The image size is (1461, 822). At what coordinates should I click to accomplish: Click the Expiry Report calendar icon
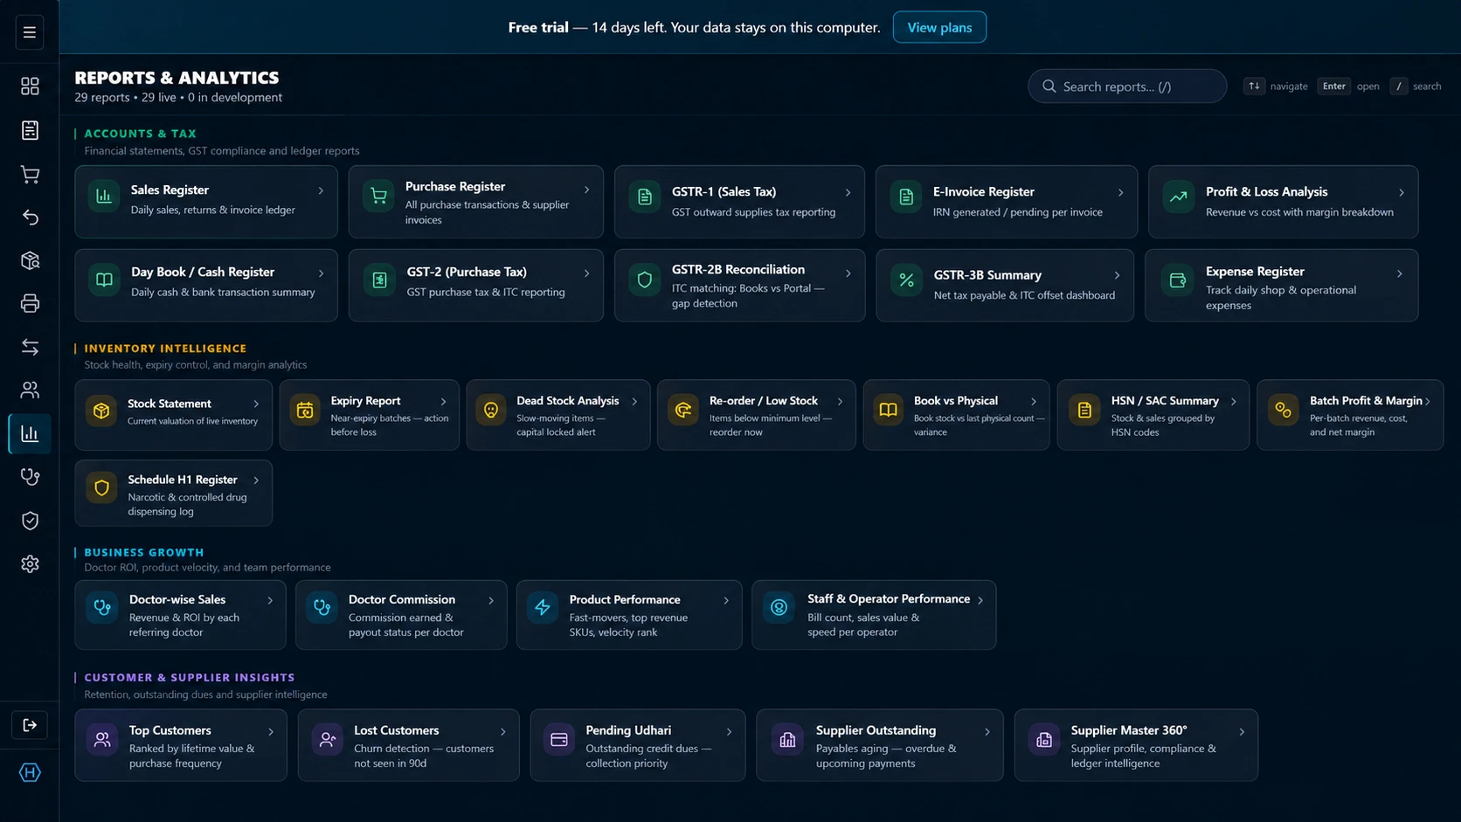(305, 411)
